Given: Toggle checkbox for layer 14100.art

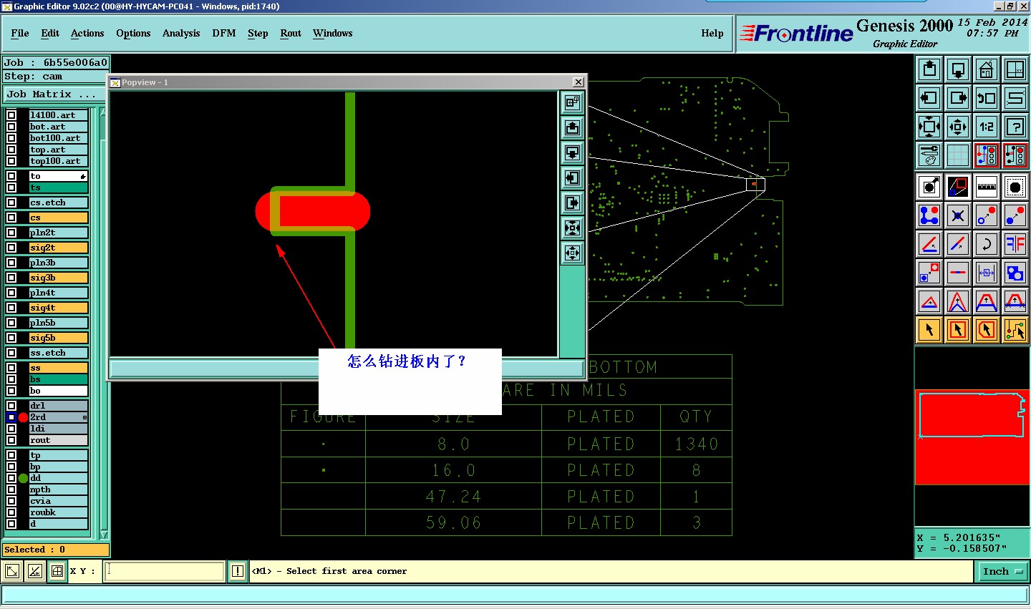Looking at the screenshot, I should click(x=11, y=115).
